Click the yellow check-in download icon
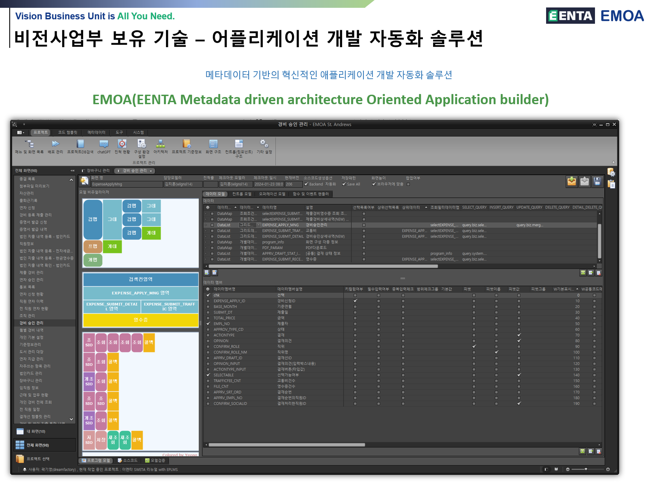The height and width of the screenshot is (487, 652). tap(572, 181)
